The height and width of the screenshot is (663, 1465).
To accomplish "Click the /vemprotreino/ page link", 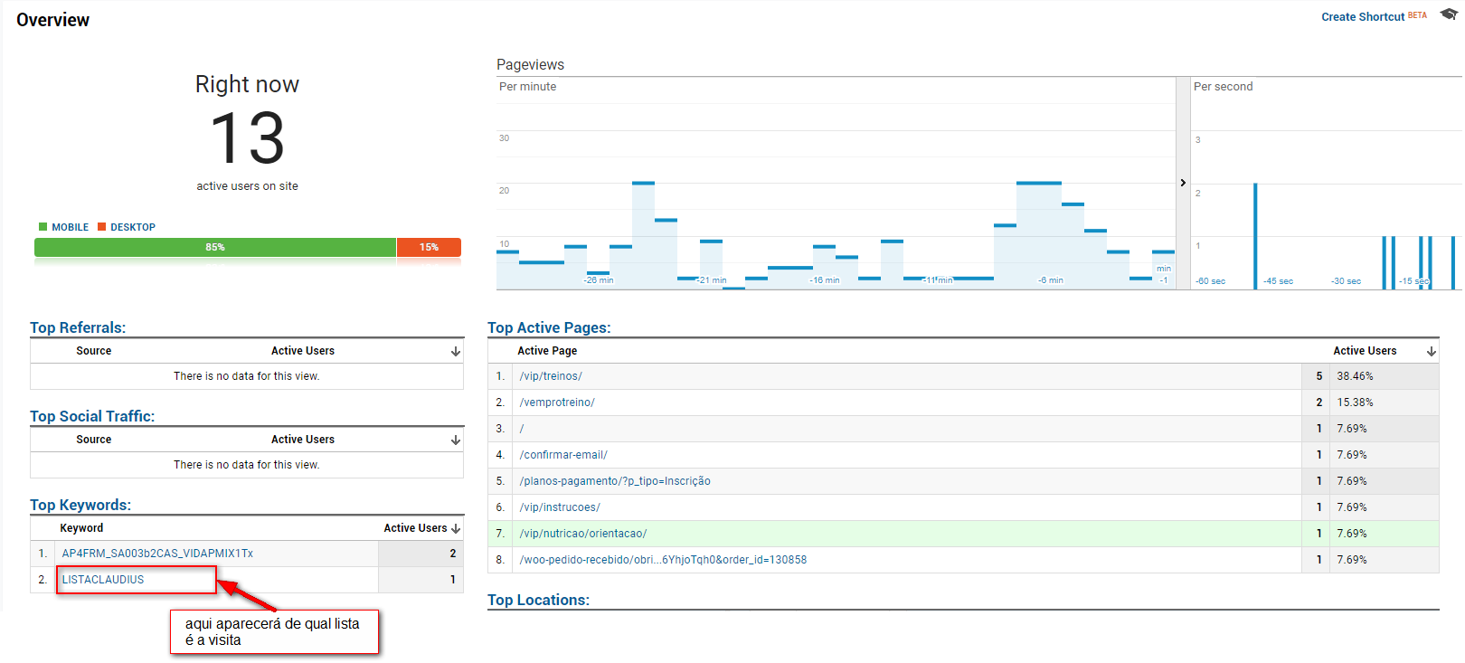I will [557, 403].
